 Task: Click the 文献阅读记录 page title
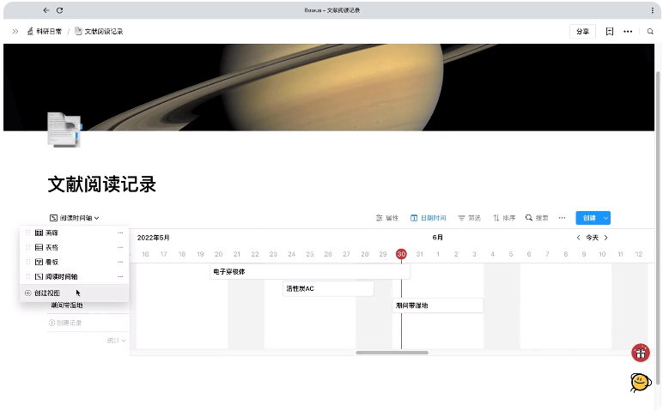(x=102, y=184)
